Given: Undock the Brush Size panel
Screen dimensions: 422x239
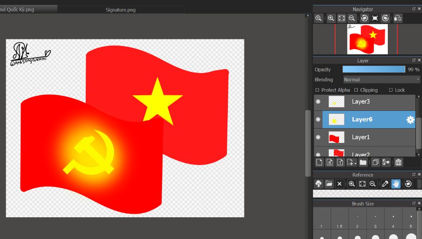Looking at the screenshot, I should coord(414,203).
